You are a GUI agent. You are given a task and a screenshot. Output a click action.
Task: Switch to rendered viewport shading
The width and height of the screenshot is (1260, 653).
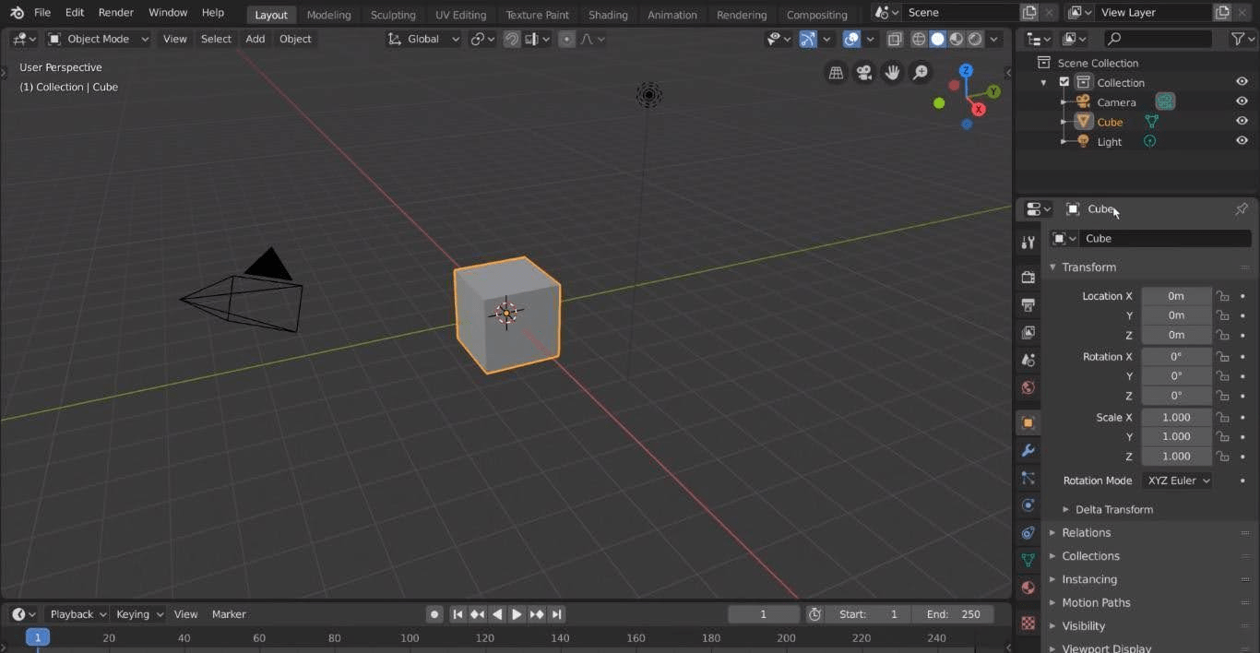(975, 39)
